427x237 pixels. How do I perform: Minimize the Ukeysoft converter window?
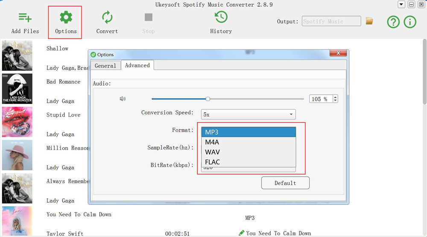411,4
